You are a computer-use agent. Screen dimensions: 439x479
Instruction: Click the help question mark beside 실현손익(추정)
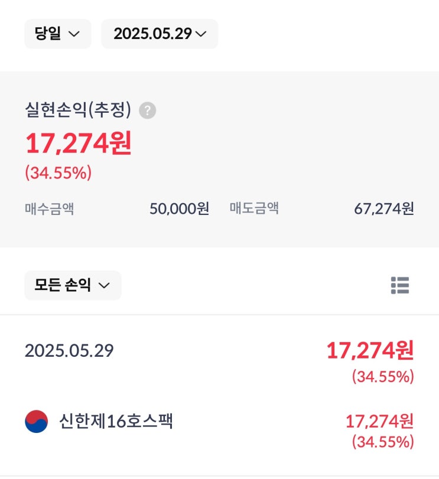tap(148, 110)
